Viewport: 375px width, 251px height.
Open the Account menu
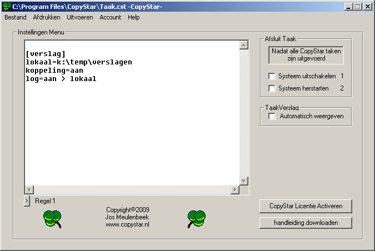tap(111, 17)
